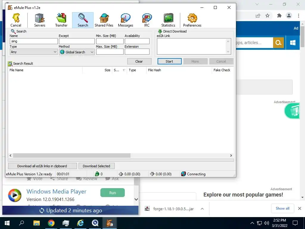The image size is (305, 229).
Task: Open File Explorer from the taskbar
Action: 36,223
